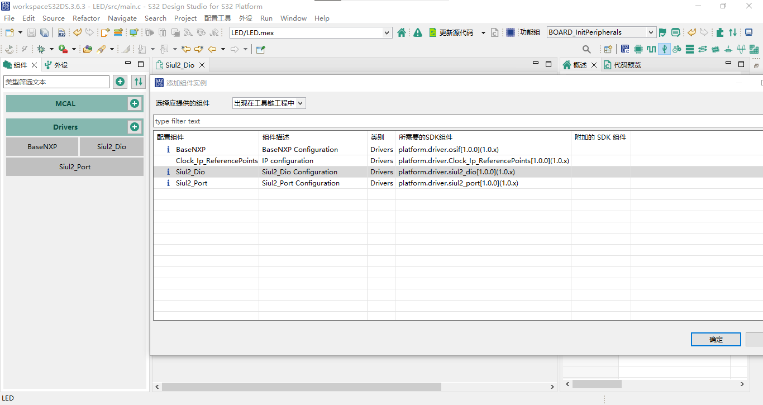Open the warning triangle problems icon
This screenshot has width=763, height=405.
[418, 33]
